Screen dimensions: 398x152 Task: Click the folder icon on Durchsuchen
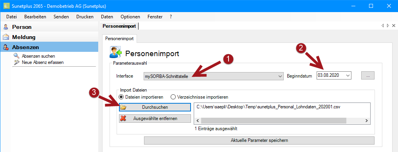(123, 107)
